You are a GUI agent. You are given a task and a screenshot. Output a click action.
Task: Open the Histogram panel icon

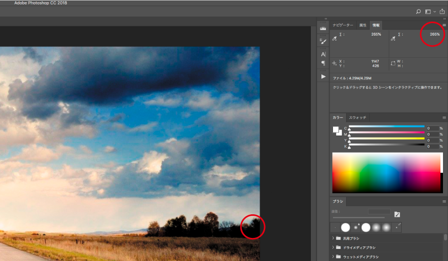(x=323, y=29)
